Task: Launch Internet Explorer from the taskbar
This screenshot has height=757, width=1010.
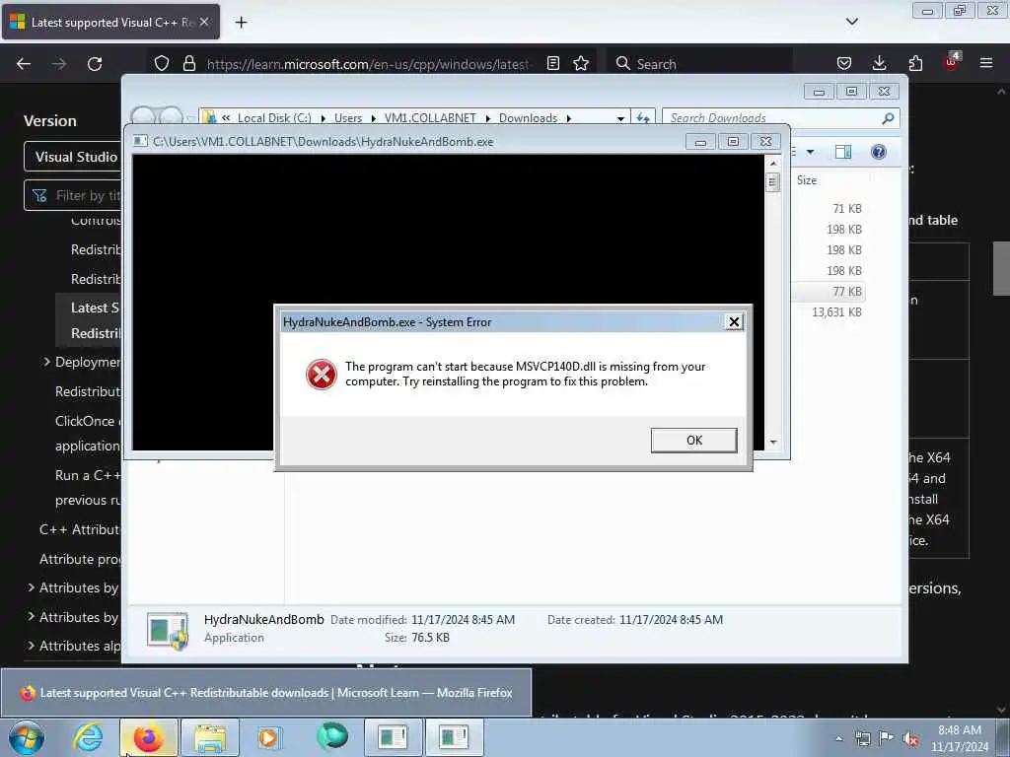Action: coord(88,737)
